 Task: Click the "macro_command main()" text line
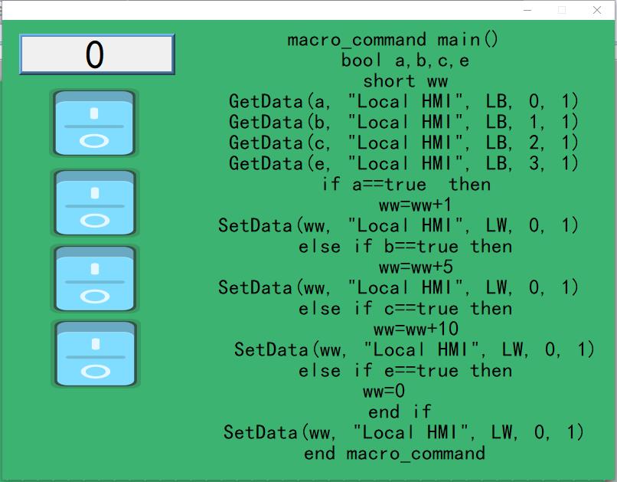pyautogui.click(x=393, y=40)
